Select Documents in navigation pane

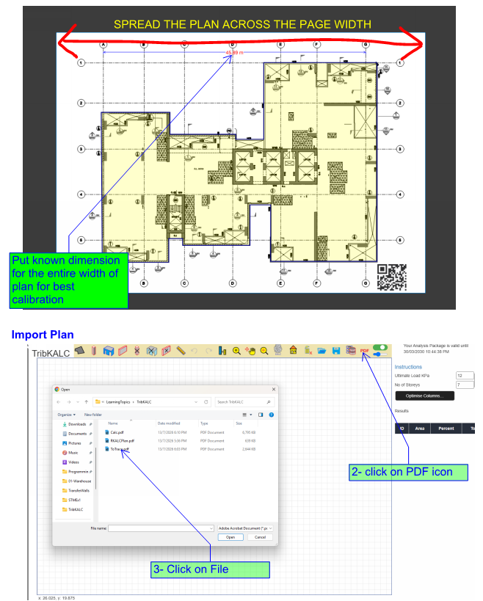(x=77, y=434)
